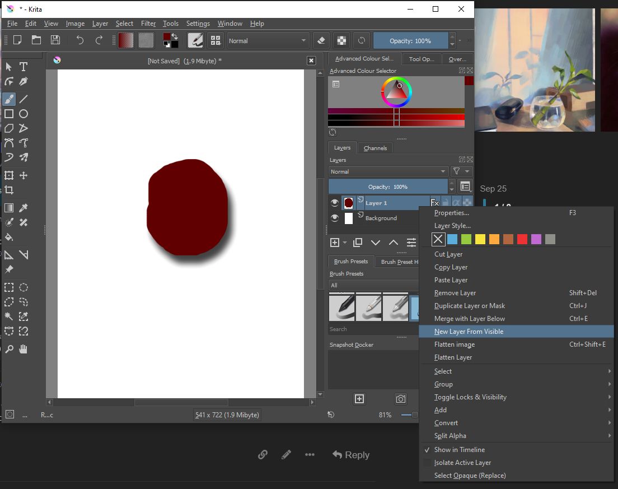
Task: Click the Reply button
Action: pos(350,455)
